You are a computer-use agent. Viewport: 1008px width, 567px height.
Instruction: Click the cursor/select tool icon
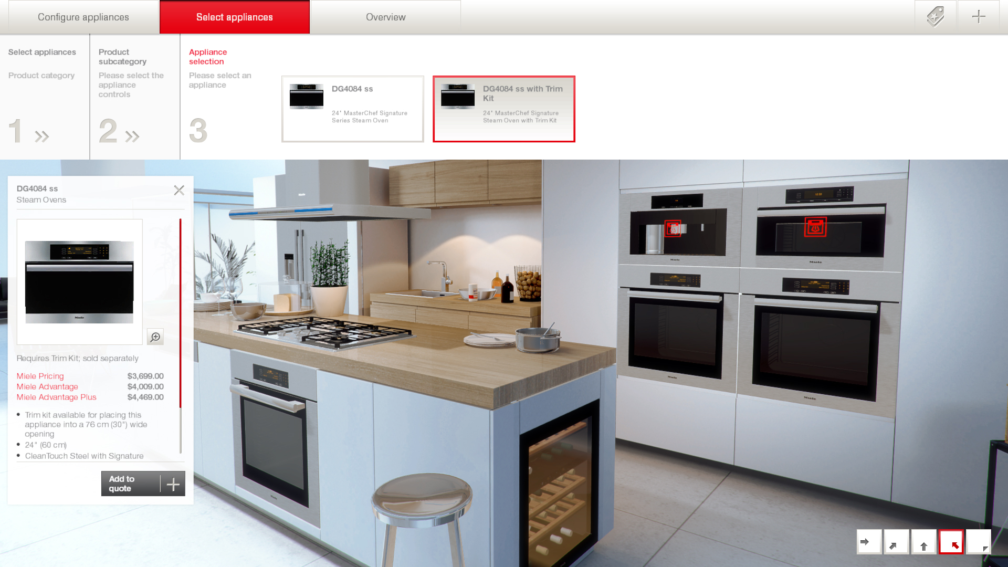(x=951, y=543)
